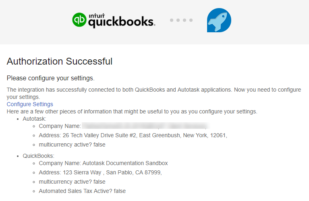Click the green qb circle icon
Screen dimensions: 309x201
click(x=79, y=20)
